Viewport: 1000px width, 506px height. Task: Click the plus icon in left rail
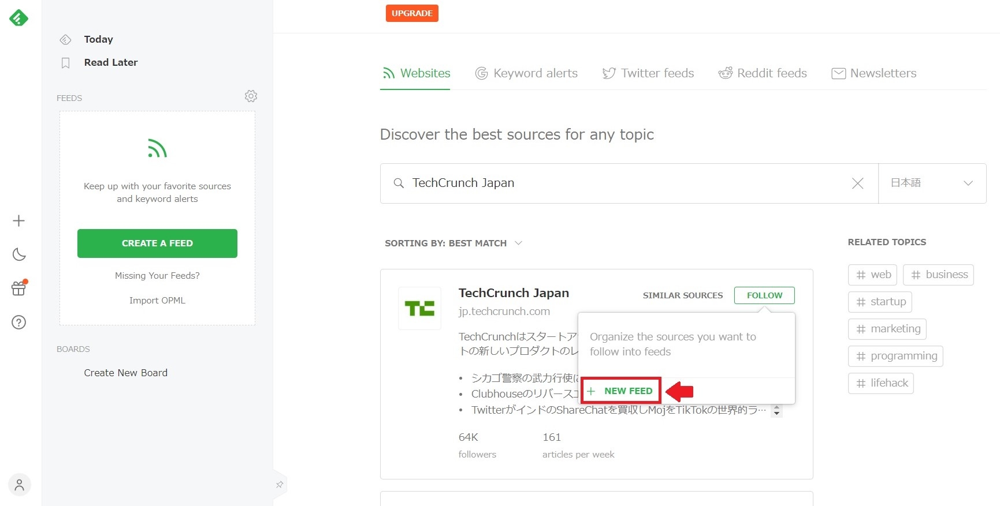tap(19, 221)
